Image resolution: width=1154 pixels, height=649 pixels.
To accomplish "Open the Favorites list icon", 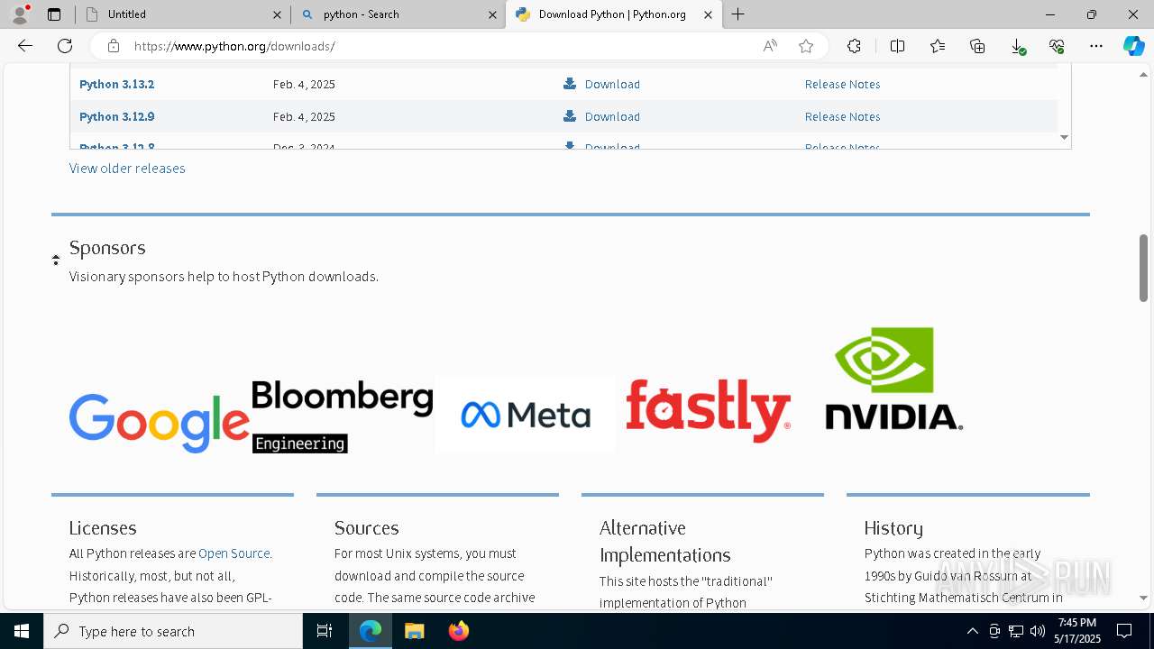I will click(x=938, y=46).
